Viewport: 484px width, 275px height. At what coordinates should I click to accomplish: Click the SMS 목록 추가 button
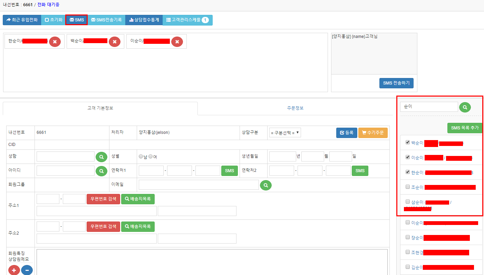[465, 128]
